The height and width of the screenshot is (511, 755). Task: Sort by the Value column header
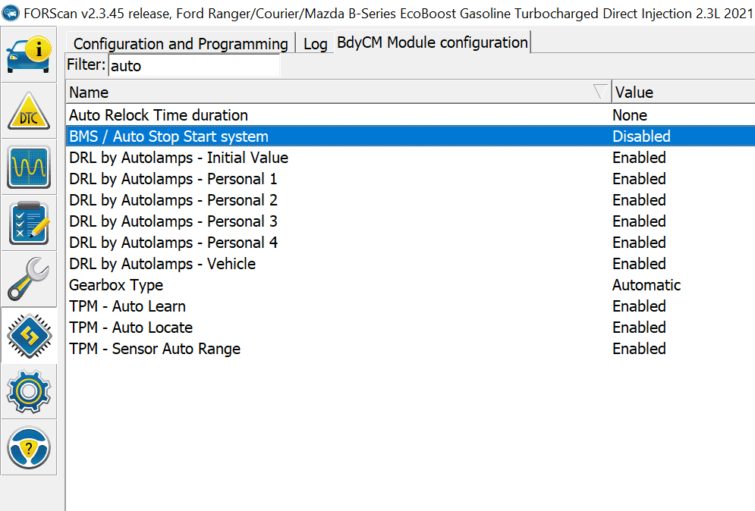[x=684, y=92]
